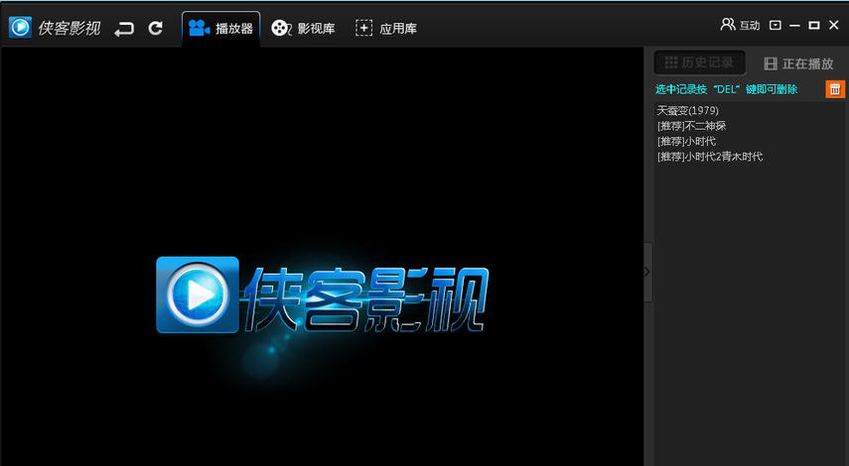The height and width of the screenshot is (466, 849).
Task: Switch to the 播放器 tab
Action: pyautogui.click(x=220, y=28)
